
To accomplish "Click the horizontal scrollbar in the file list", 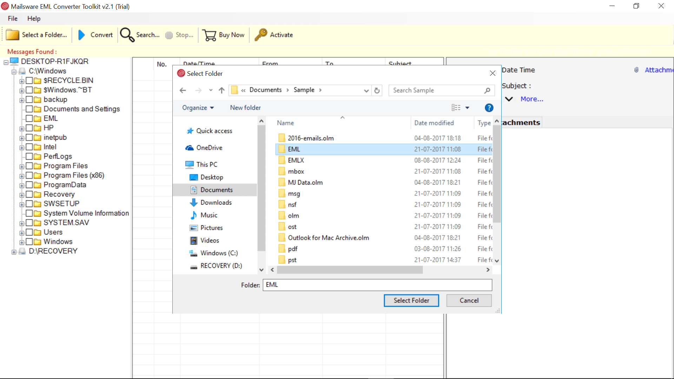I will coord(350,270).
